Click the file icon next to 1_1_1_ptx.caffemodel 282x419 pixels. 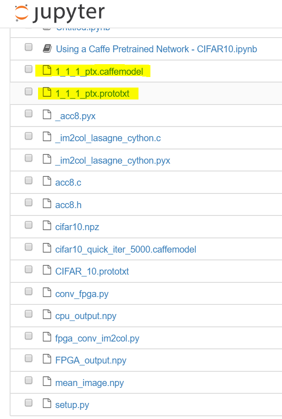point(45,70)
